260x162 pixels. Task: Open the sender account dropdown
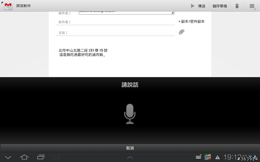pyautogui.click(x=126, y=13)
